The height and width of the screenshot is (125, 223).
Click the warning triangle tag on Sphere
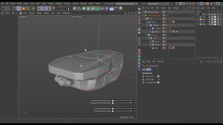(x=177, y=32)
